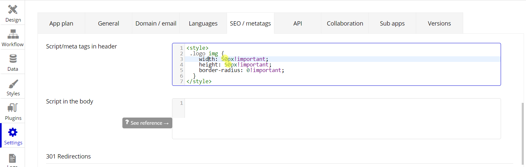Click the See reference button
Viewport: 526px width, 167px height.
click(x=147, y=123)
